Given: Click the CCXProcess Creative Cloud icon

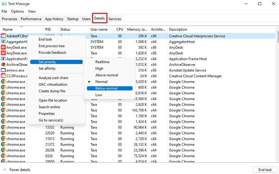Looking at the screenshot, I should tap(3, 76).
